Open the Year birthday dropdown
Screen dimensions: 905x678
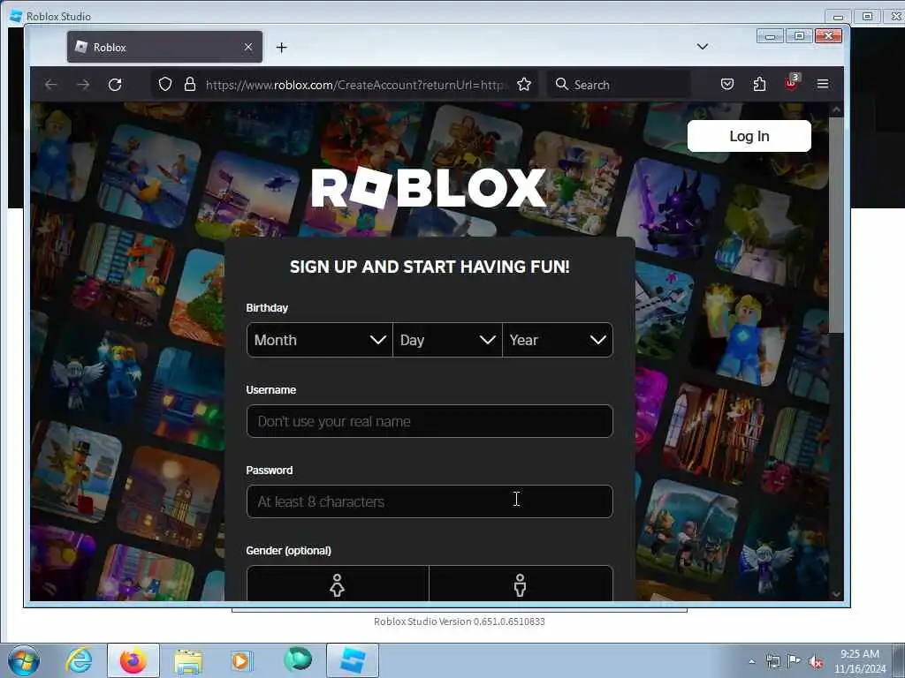(x=558, y=340)
